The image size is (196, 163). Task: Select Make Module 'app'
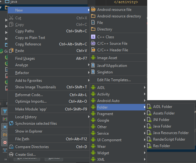pyautogui.click(x=49, y=109)
